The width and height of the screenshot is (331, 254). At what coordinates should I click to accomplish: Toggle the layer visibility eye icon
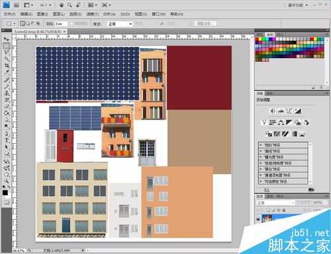click(x=258, y=219)
